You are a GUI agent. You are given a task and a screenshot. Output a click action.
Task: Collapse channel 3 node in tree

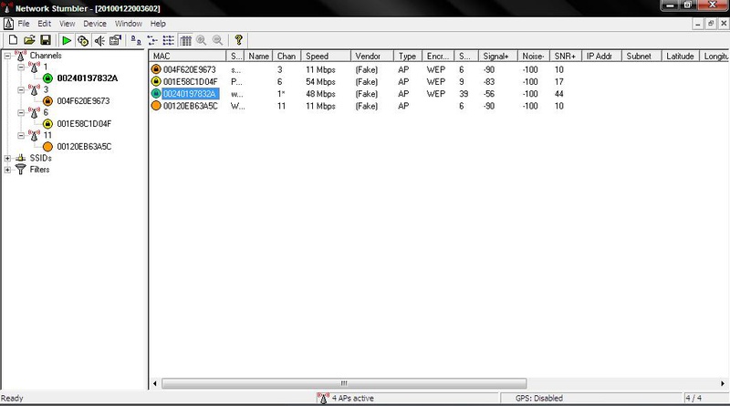(x=21, y=89)
